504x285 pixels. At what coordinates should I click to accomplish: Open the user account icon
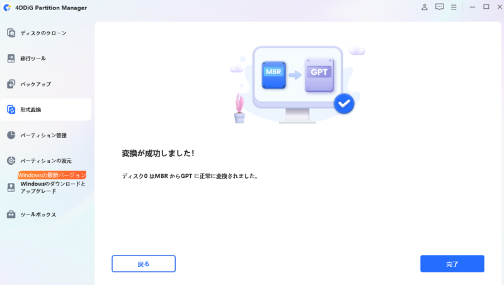pos(424,7)
